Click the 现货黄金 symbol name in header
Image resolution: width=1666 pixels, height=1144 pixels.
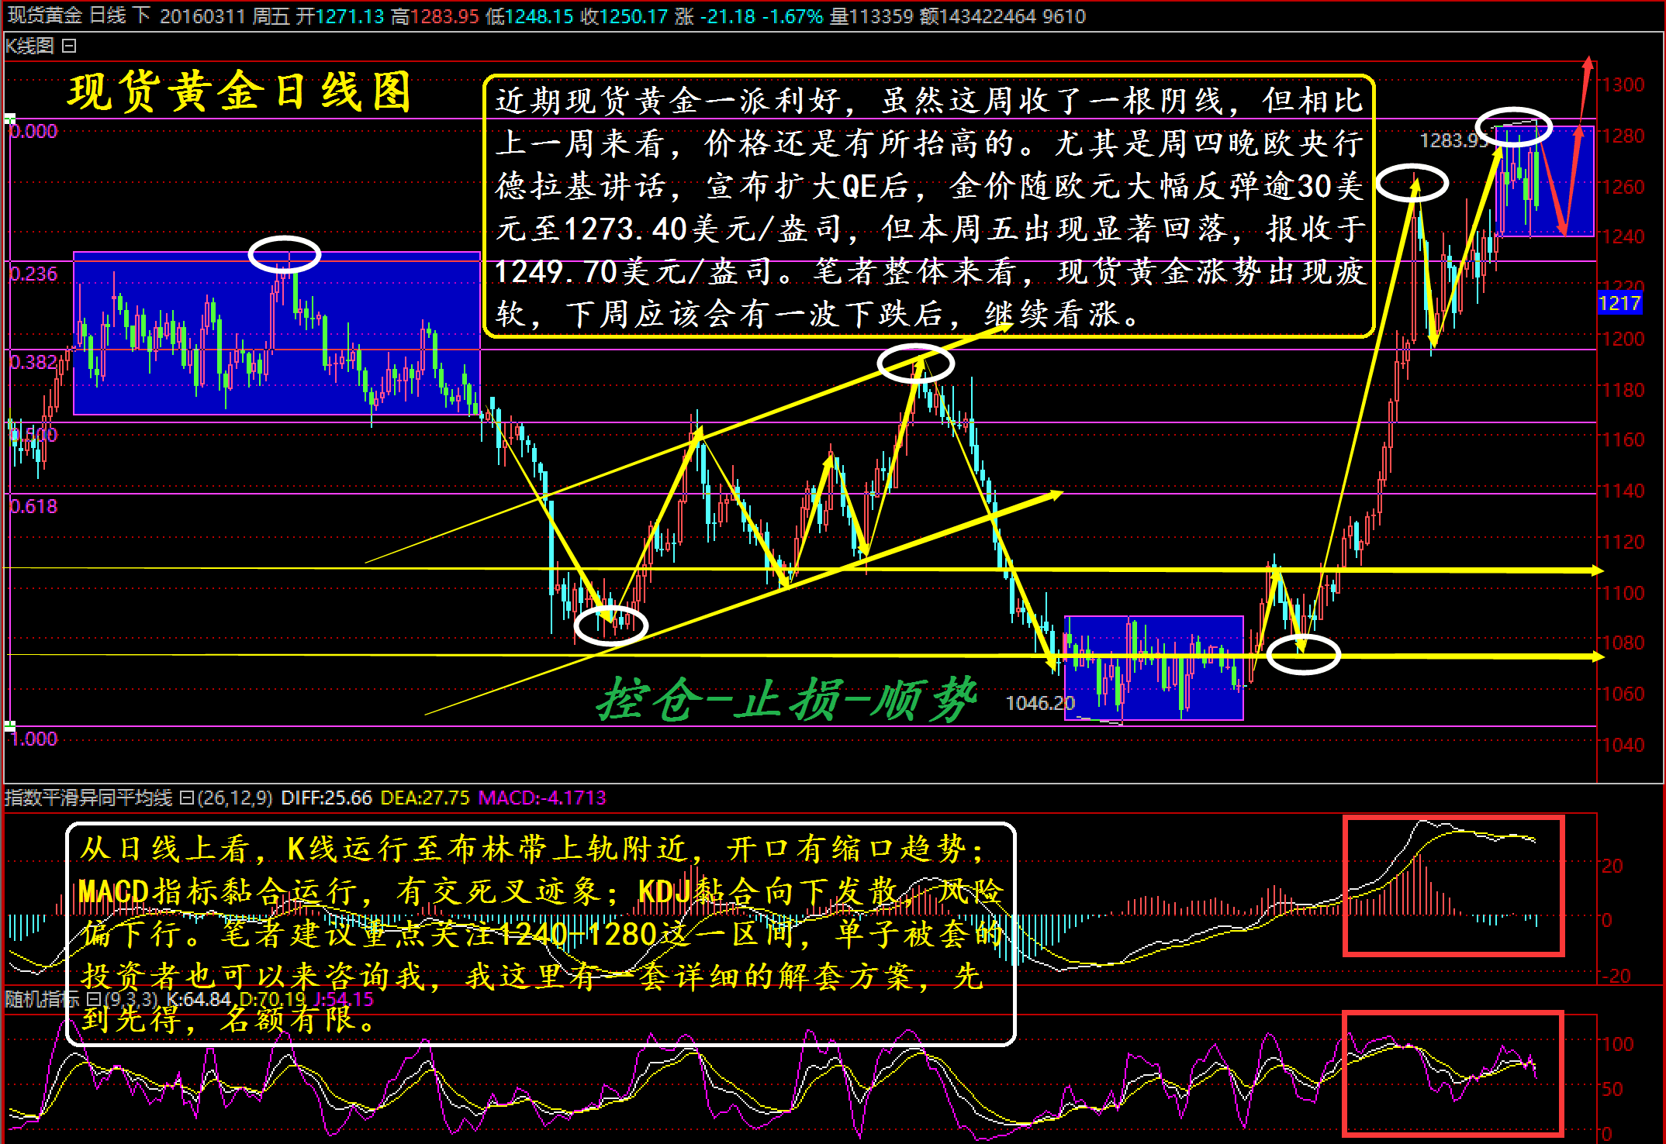point(44,16)
